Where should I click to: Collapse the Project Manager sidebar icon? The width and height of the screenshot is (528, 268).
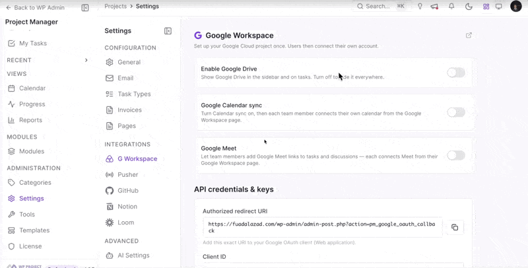85,7
